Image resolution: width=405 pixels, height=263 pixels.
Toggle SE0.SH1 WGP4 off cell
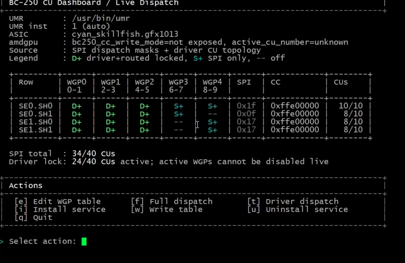[x=212, y=114]
